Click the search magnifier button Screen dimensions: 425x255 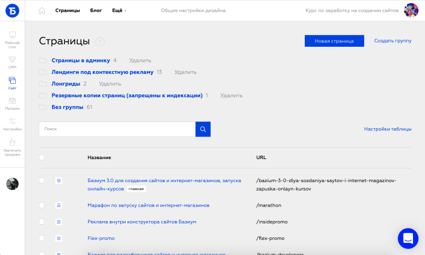(203, 129)
